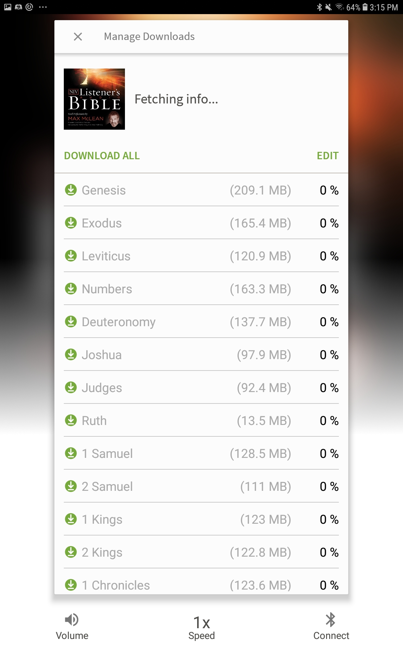Select the 2 Kings entry
Viewport: 403px width, 645px height.
pos(201,552)
